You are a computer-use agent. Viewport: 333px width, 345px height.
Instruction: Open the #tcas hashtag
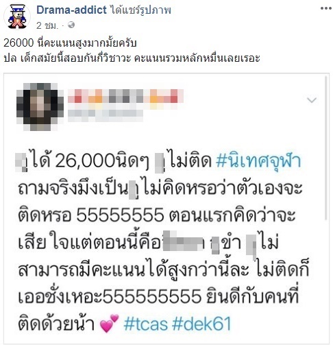tap(146, 324)
